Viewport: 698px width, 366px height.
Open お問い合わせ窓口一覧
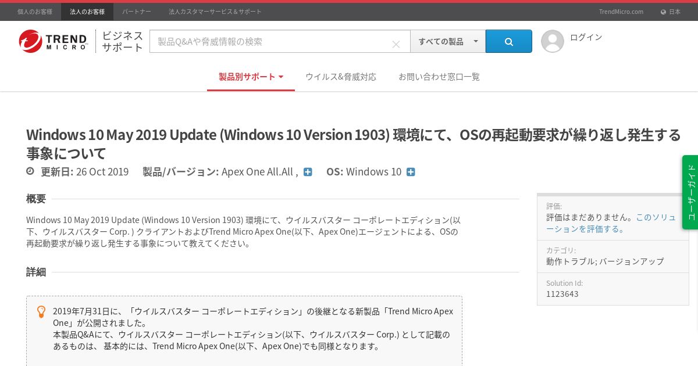pos(439,77)
